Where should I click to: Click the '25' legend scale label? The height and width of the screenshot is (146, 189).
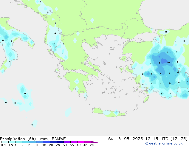(x=58, y=145)
